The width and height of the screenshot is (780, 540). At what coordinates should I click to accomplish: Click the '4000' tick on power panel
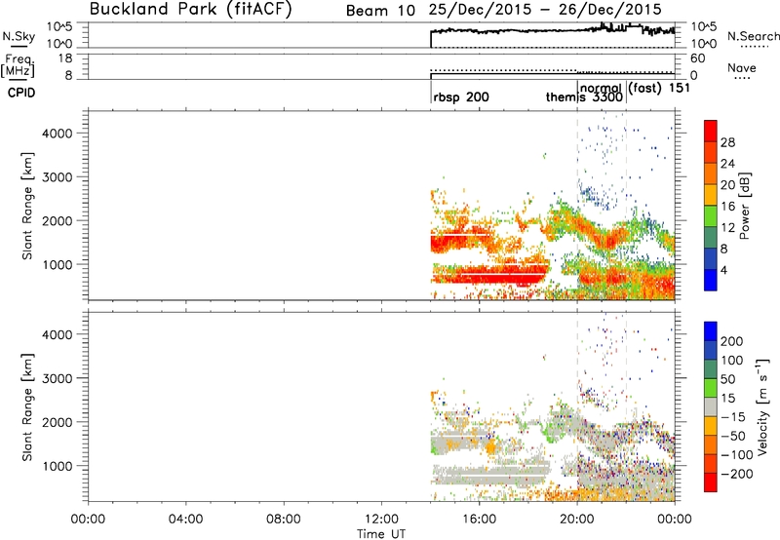(57, 134)
